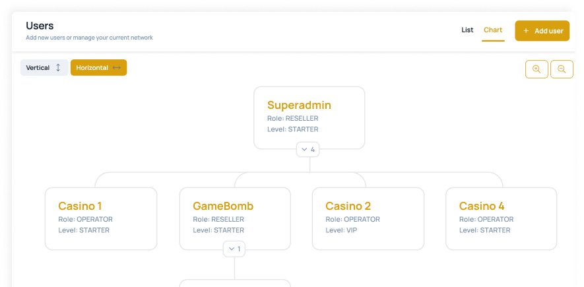Click 'Level: STARTER' in GameBomb card
The width and height of the screenshot is (584, 287).
tap(218, 230)
